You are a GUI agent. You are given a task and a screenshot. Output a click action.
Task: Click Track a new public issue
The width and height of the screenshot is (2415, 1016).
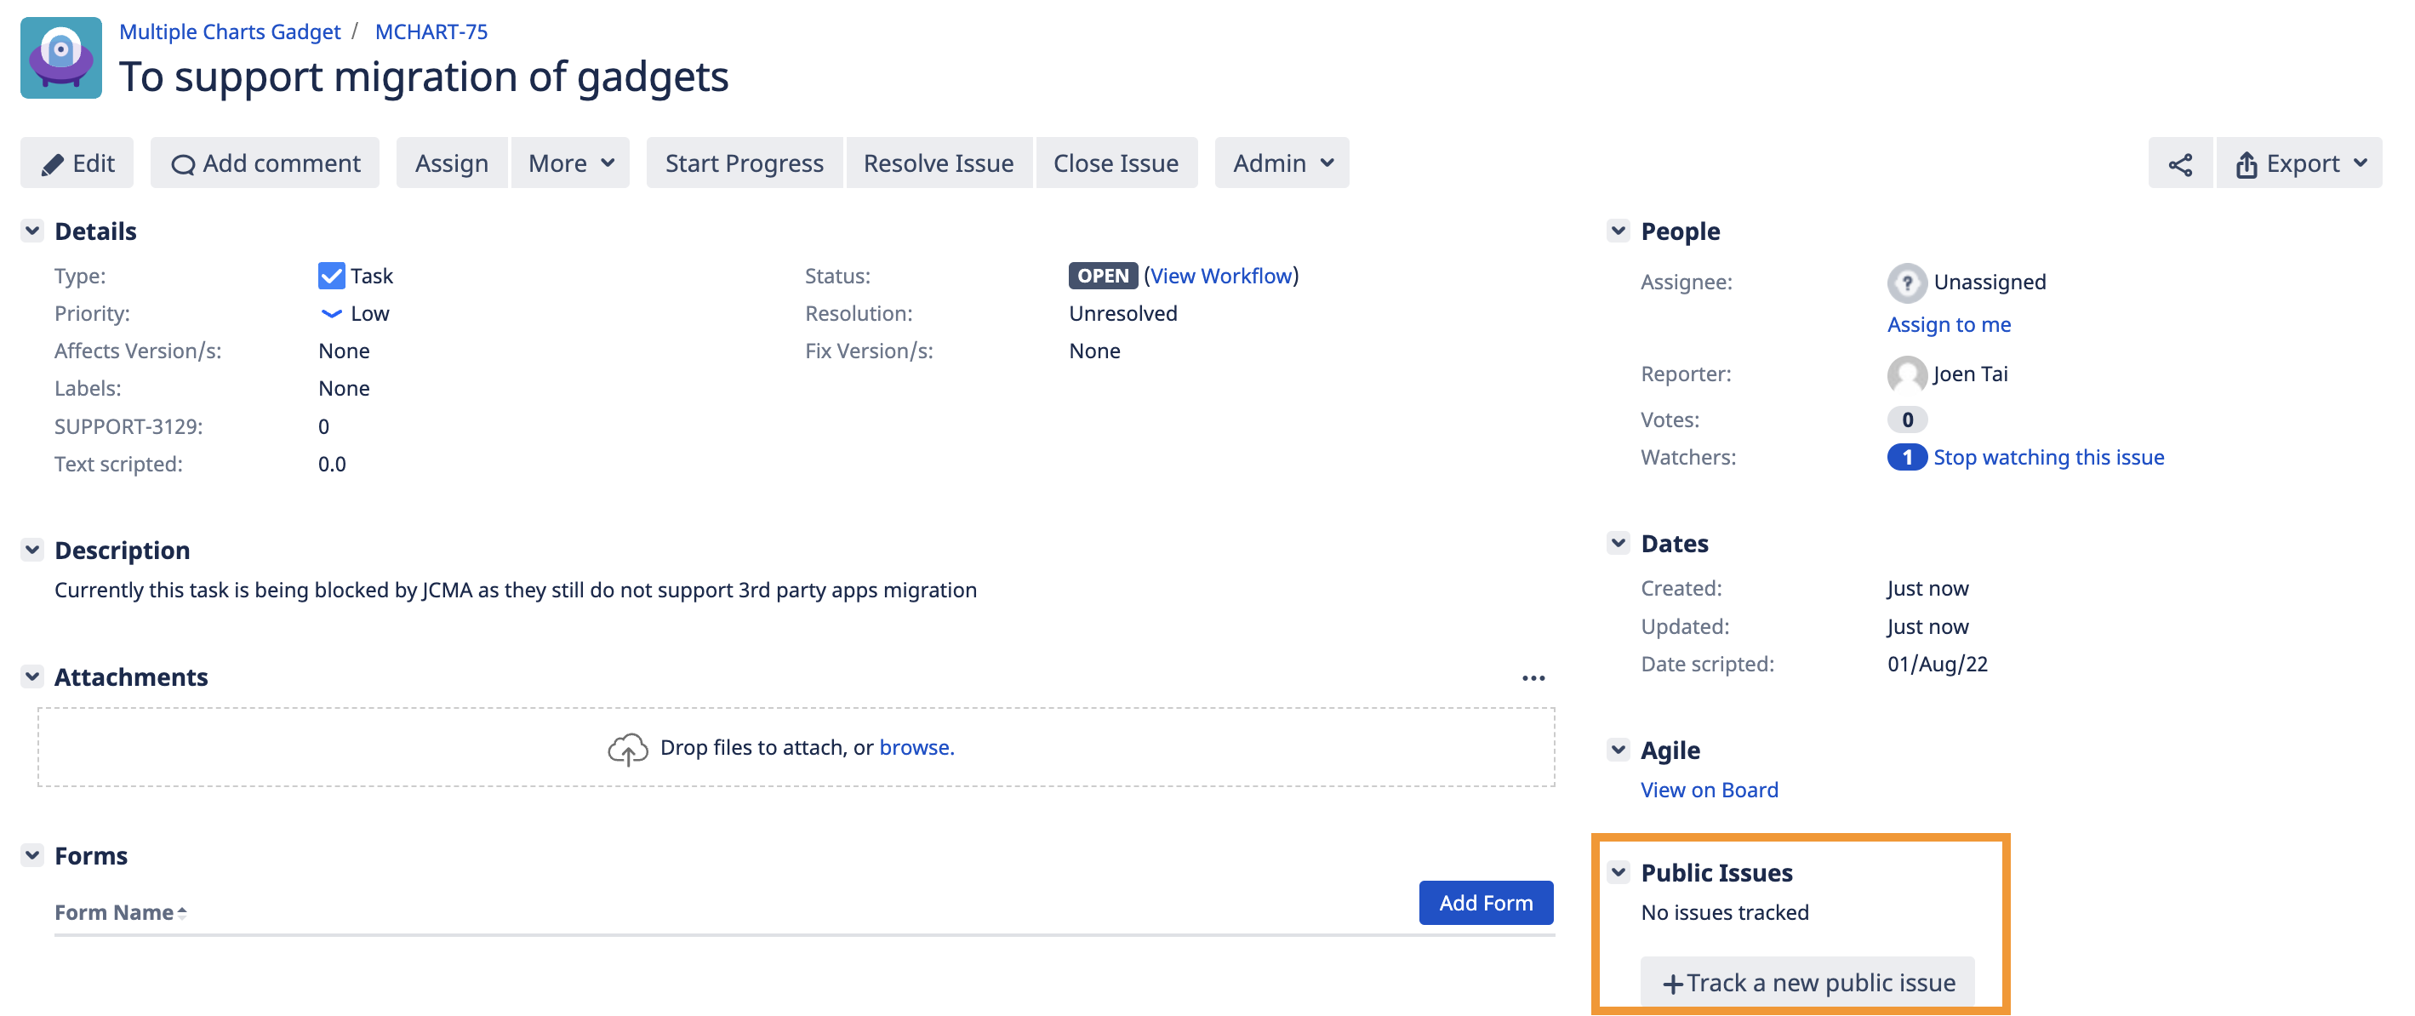coord(1807,982)
